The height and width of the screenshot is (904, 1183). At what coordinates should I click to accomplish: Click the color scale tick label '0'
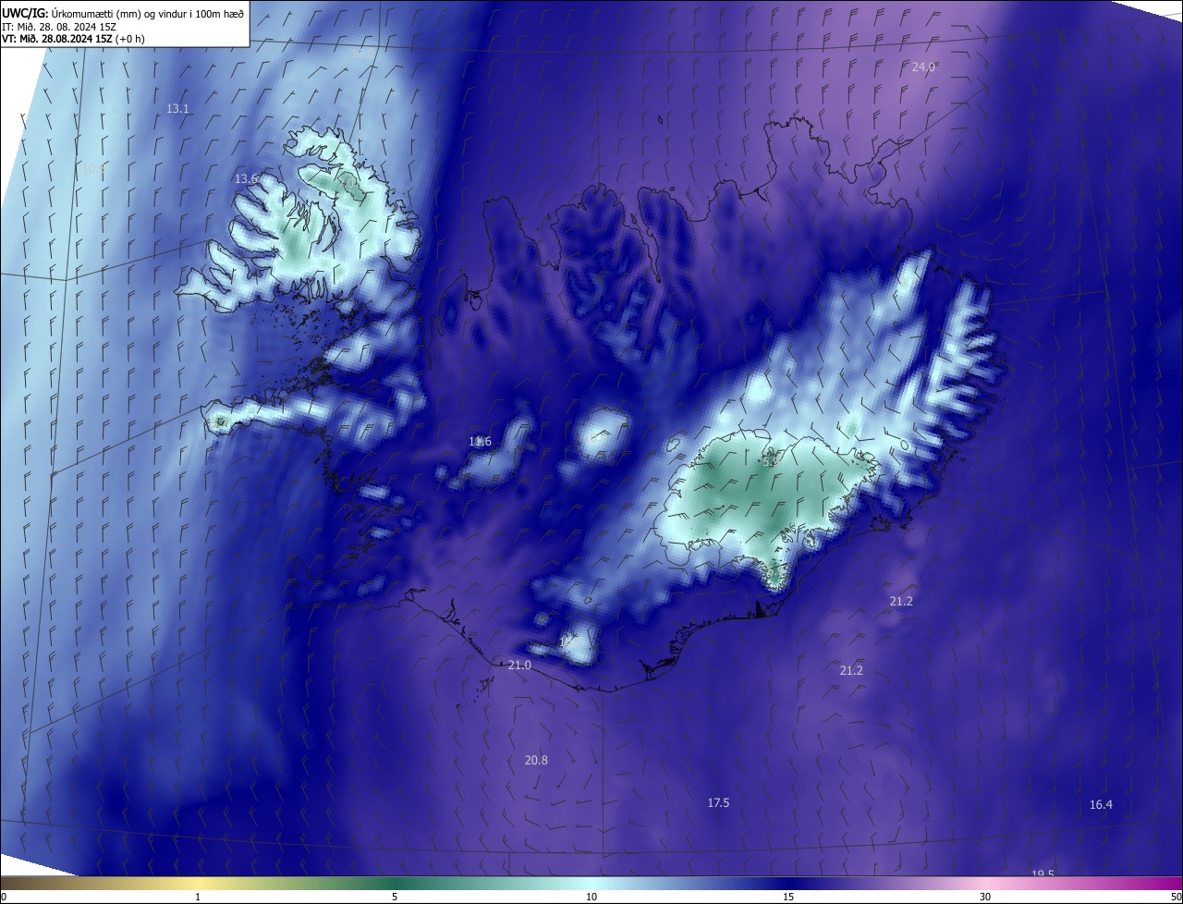point(4,897)
